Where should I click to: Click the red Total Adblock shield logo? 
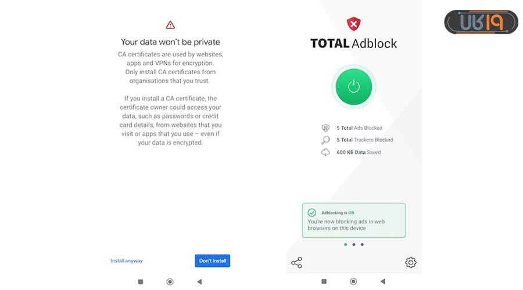pyautogui.click(x=353, y=24)
